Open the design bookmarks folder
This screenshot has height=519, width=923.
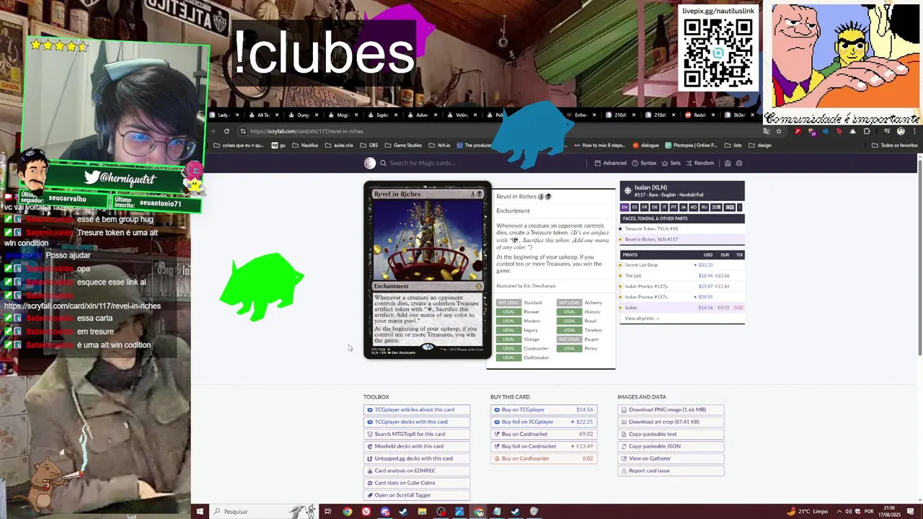(x=759, y=145)
